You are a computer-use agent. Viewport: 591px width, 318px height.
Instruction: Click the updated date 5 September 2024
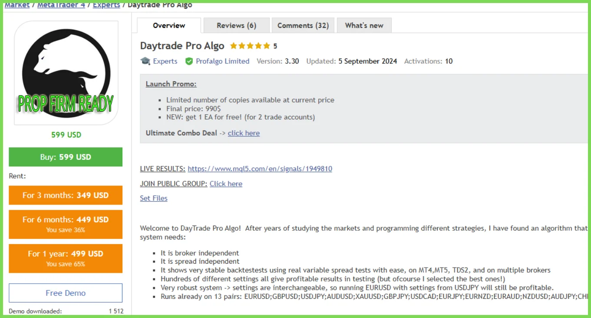coord(368,61)
